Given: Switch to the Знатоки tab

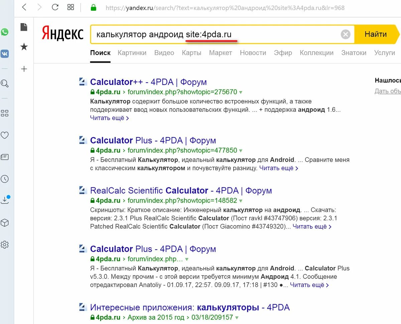Looking at the screenshot, I should tap(354, 53).
